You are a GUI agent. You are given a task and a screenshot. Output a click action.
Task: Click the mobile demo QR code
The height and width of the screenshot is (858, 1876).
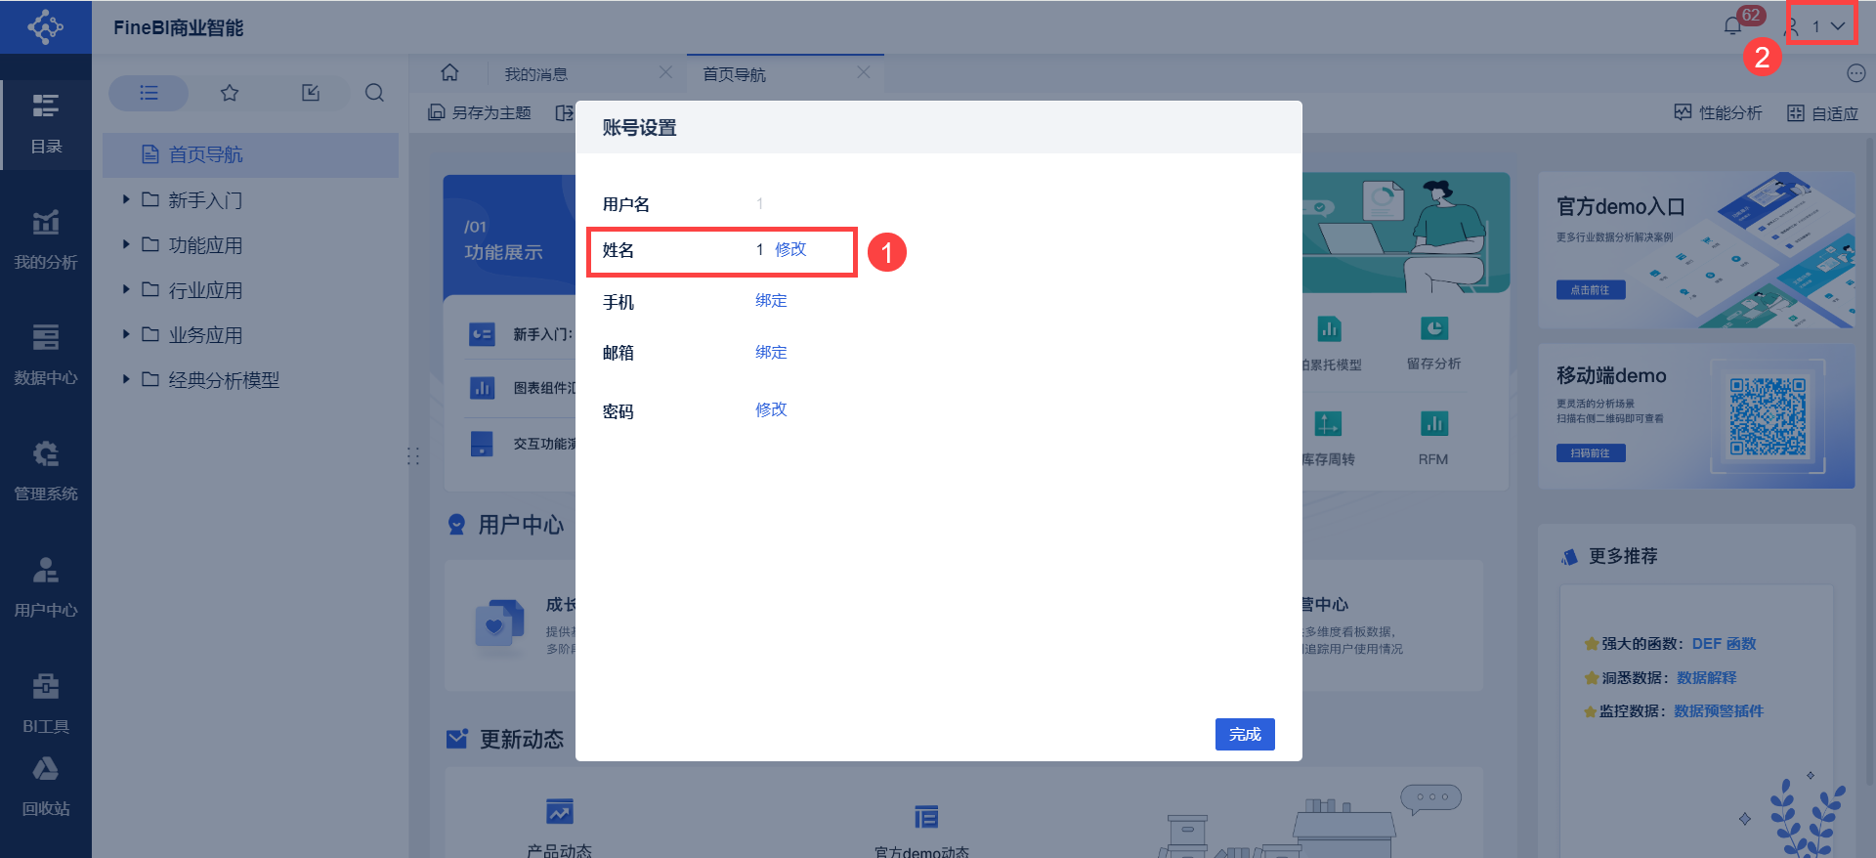1768,417
